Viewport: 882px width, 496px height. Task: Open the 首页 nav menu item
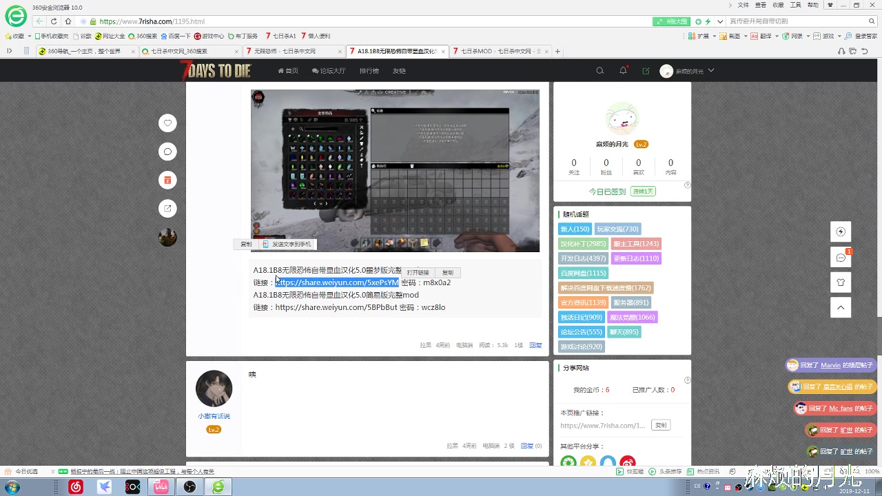pyautogui.click(x=288, y=71)
